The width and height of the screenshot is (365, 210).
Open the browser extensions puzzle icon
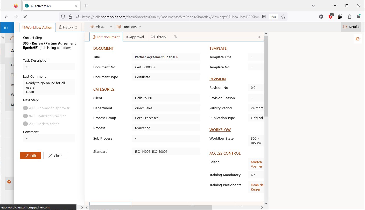point(349,17)
